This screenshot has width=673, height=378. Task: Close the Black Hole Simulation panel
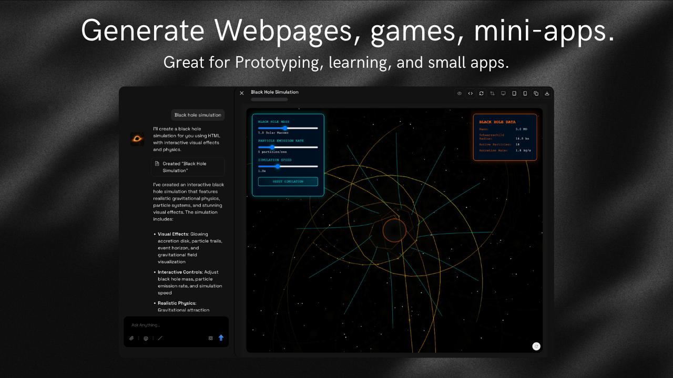pos(242,93)
